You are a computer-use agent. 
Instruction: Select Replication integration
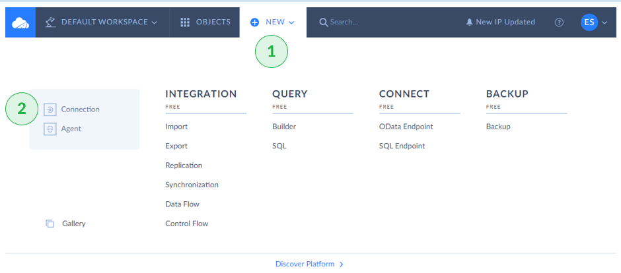[184, 166]
